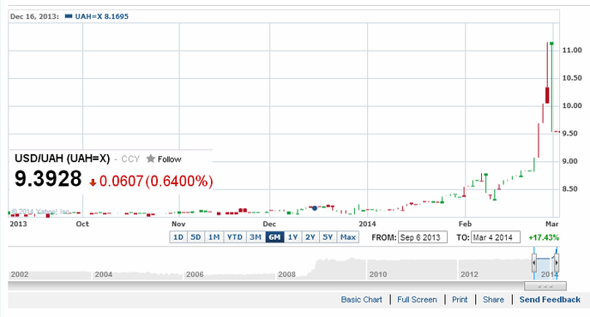Screen dimensions: 590x317
Task: Select the 1M time range
Action: pos(214,237)
